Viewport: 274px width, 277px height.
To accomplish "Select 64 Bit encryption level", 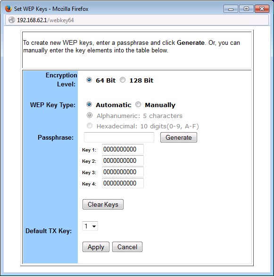I will tap(89, 80).
